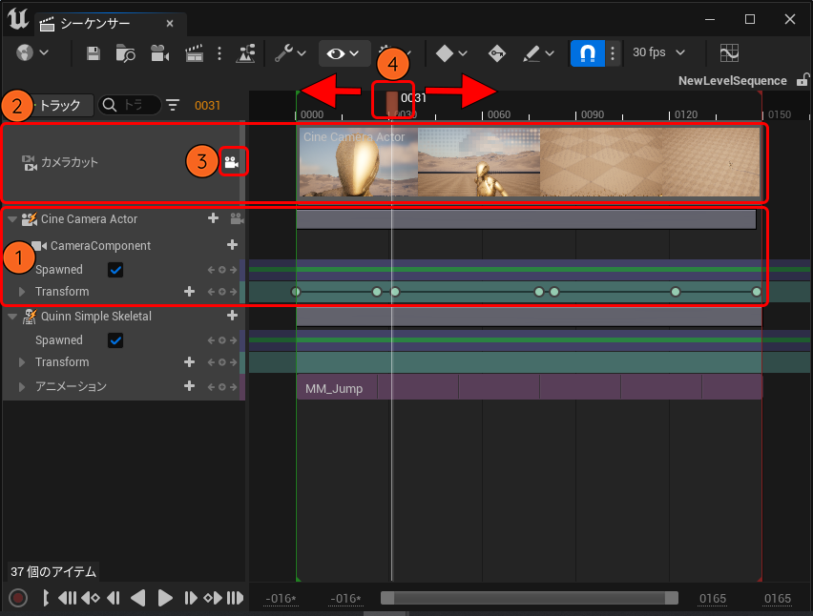Open the wrench Actions menu
Screen dimensions: 813x616
(x=290, y=53)
